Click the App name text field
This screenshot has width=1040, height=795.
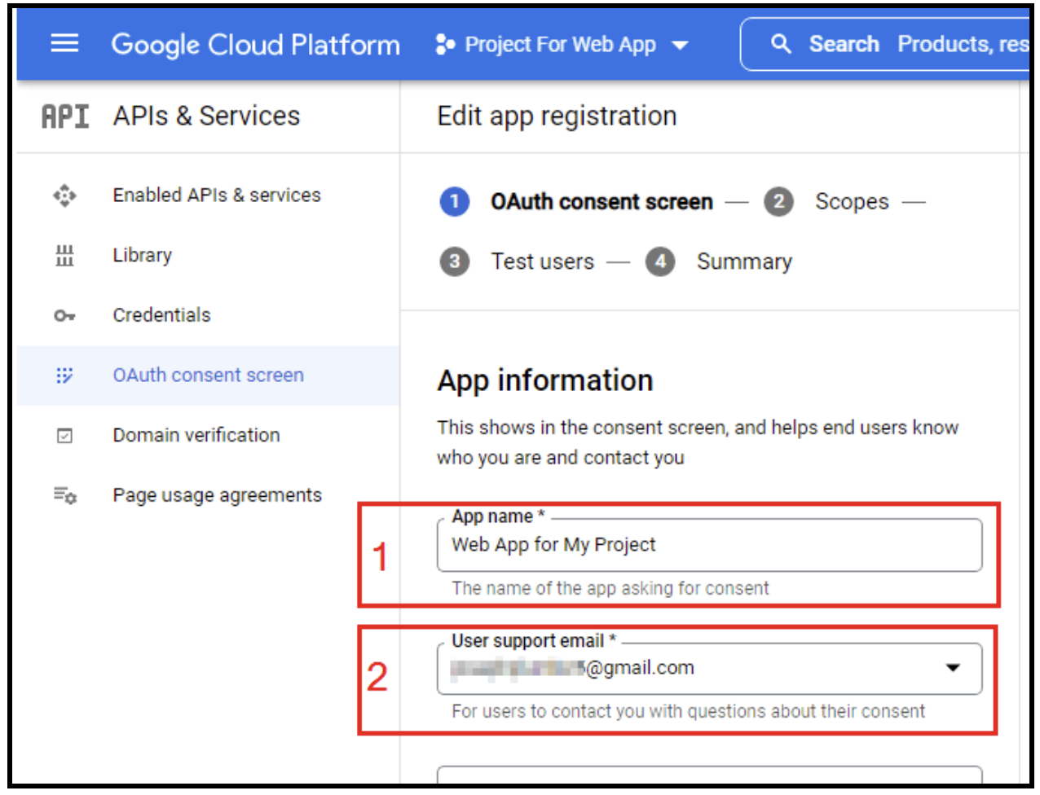709,545
